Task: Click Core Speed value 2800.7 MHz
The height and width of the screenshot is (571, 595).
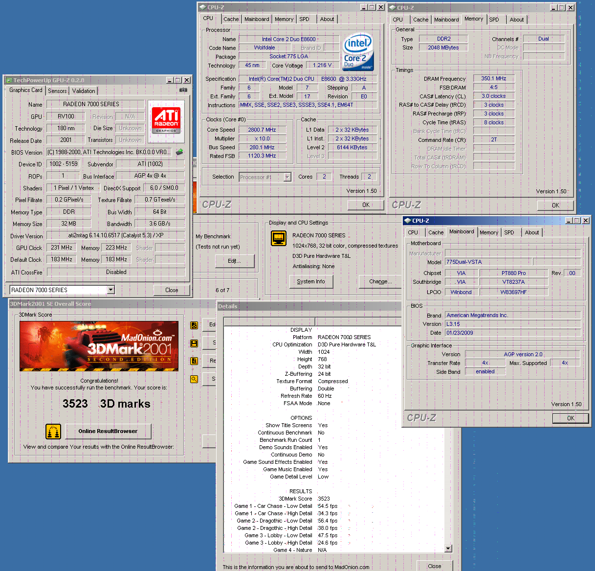Action: click(262, 130)
